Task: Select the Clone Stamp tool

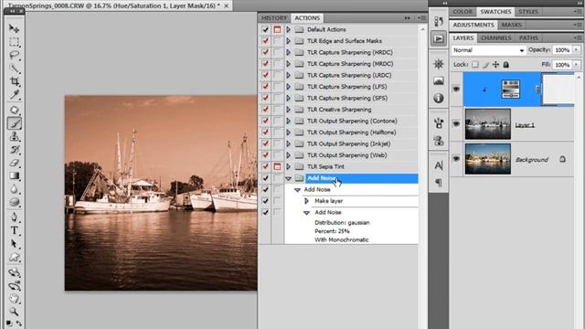Action: (15, 136)
